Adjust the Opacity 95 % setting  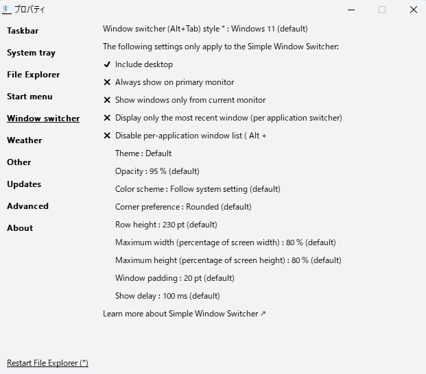pyautogui.click(x=157, y=171)
